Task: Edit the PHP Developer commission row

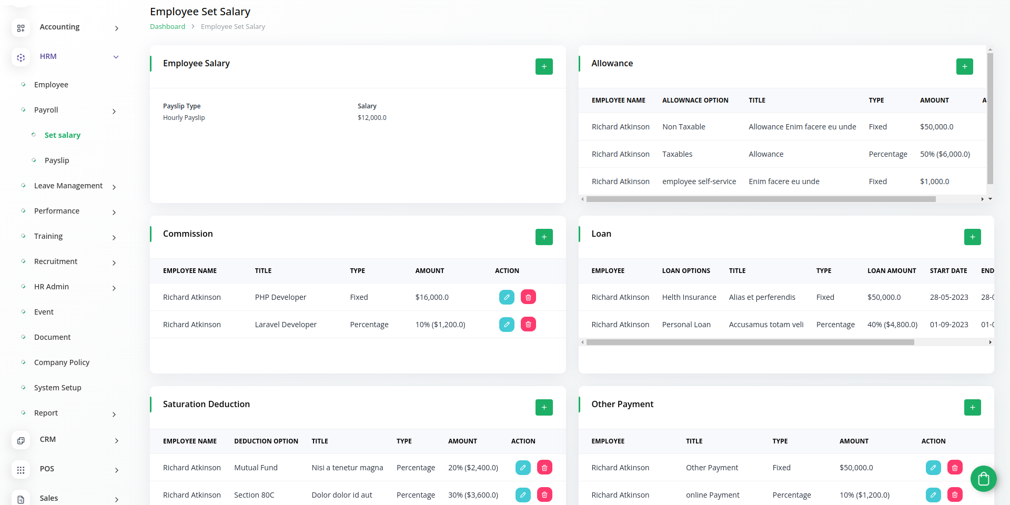Action: (507, 297)
